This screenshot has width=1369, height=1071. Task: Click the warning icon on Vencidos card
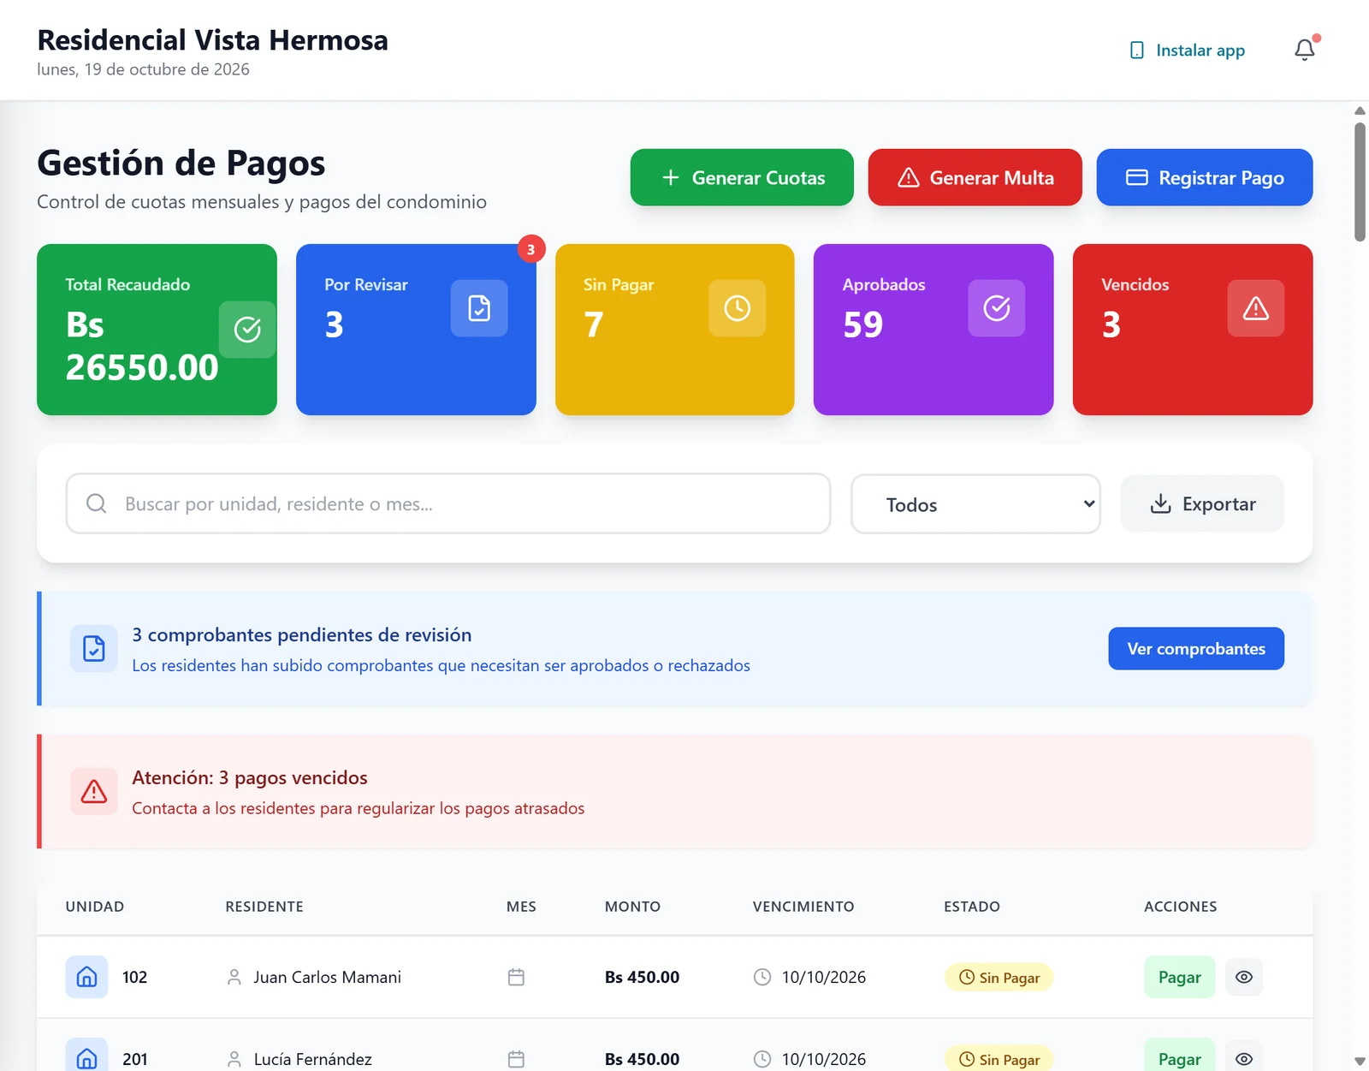(x=1255, y=308)
